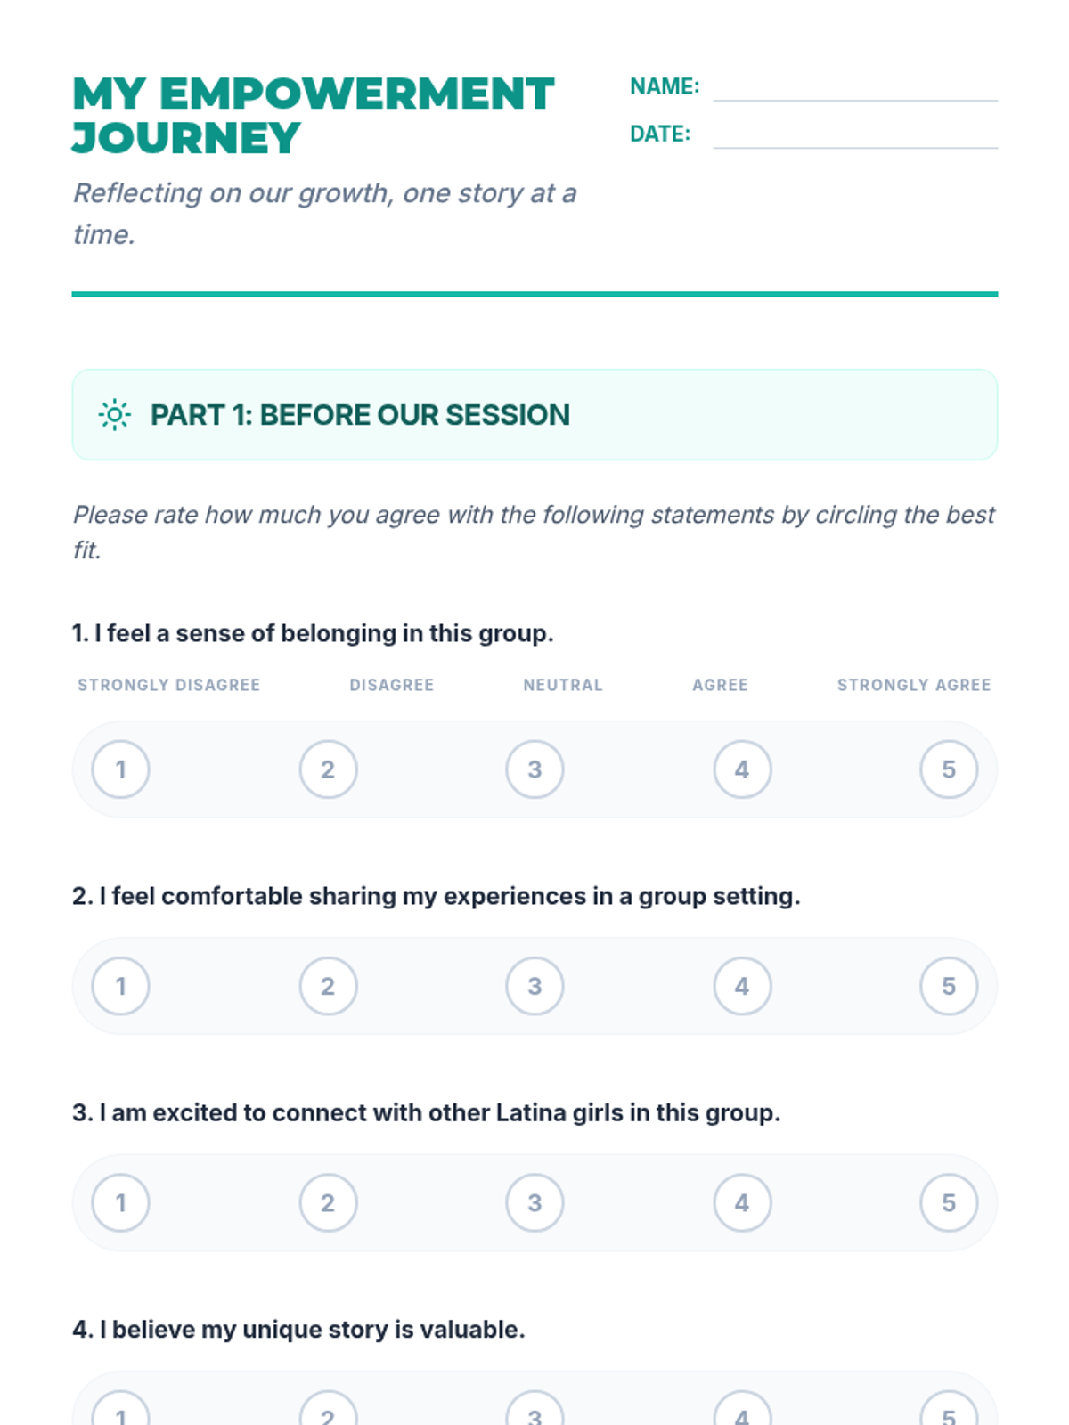
Task: Pick 3 for excited to connect question
Action: pyautogui.click(x=534, y=1202)
